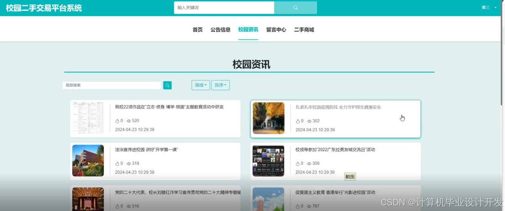Image resolution: width=505 pixels, height=211 pixels.
Task: Like the 2022广东拉美友城交流日 article
Action: [x=298, y=164]
